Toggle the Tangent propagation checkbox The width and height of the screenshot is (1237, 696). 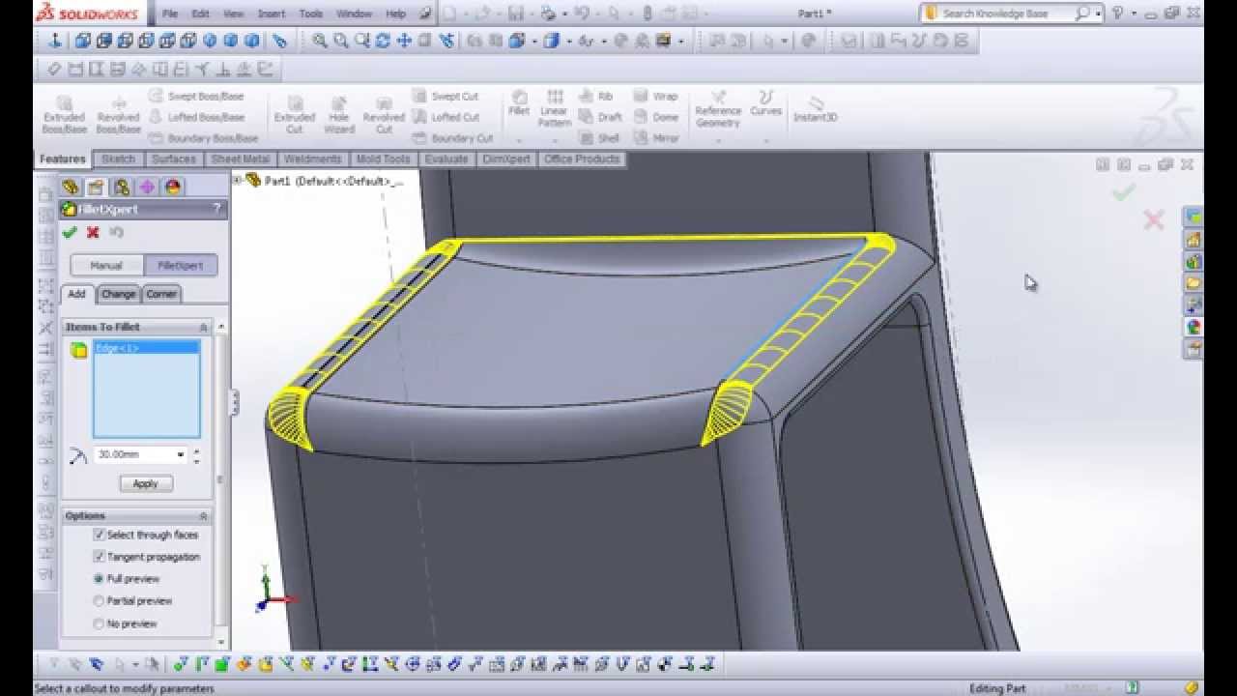pyautogui.click(x=99, y=557)
